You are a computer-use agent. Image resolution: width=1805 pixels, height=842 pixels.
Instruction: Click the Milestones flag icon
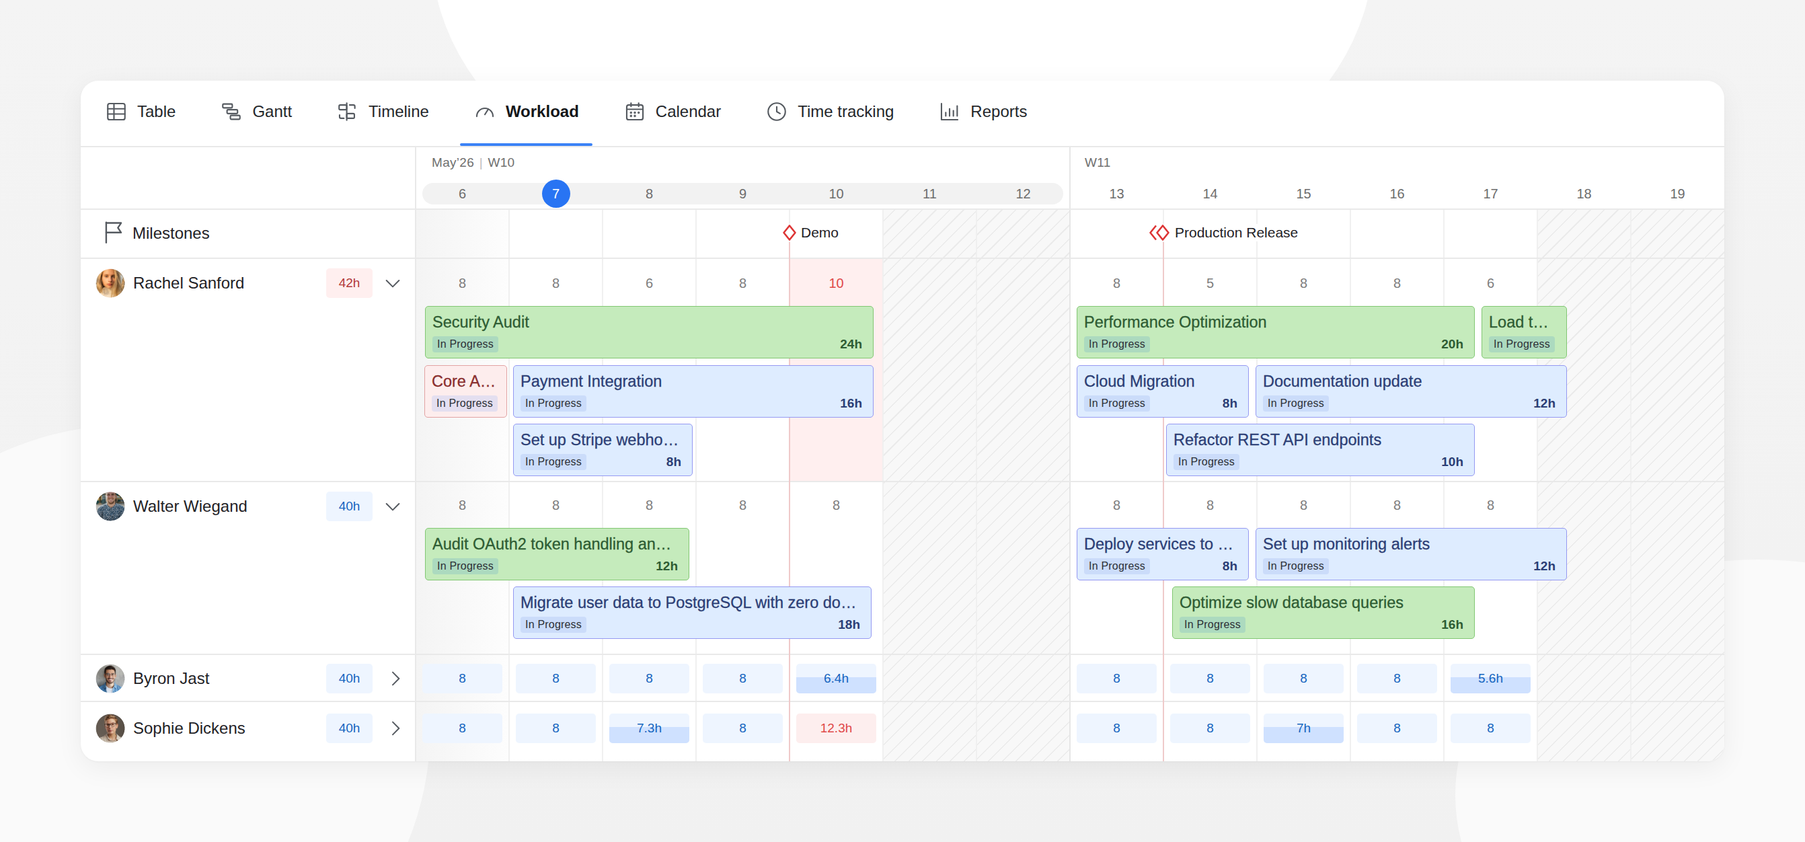[x=113, y=233]
